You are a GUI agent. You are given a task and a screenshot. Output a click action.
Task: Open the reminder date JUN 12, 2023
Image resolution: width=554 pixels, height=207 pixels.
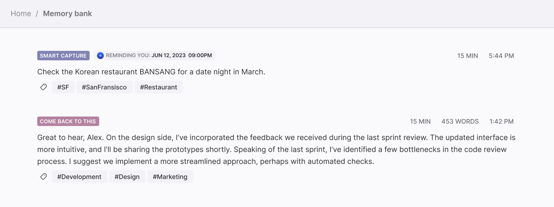(x=168, y=56)
